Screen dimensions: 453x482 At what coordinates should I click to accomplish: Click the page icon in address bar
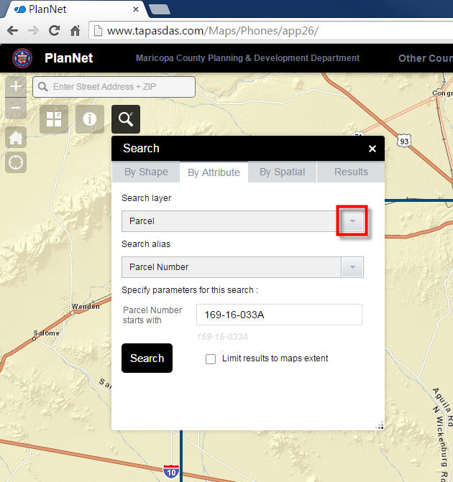(x=98, y=31)
